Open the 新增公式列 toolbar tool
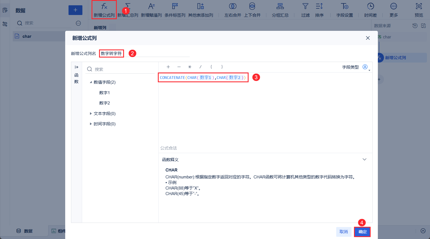This screenshot has width=430, height=239. click(x=104, y=10)
